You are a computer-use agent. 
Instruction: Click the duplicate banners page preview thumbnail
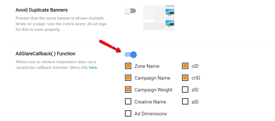(x=159, y=18)
